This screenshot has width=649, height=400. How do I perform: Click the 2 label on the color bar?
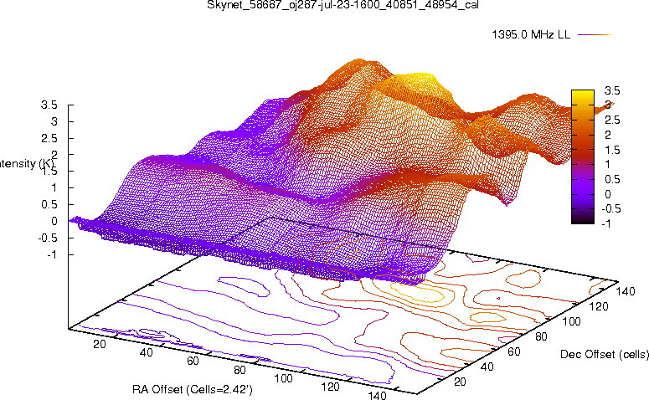(608, 135)
